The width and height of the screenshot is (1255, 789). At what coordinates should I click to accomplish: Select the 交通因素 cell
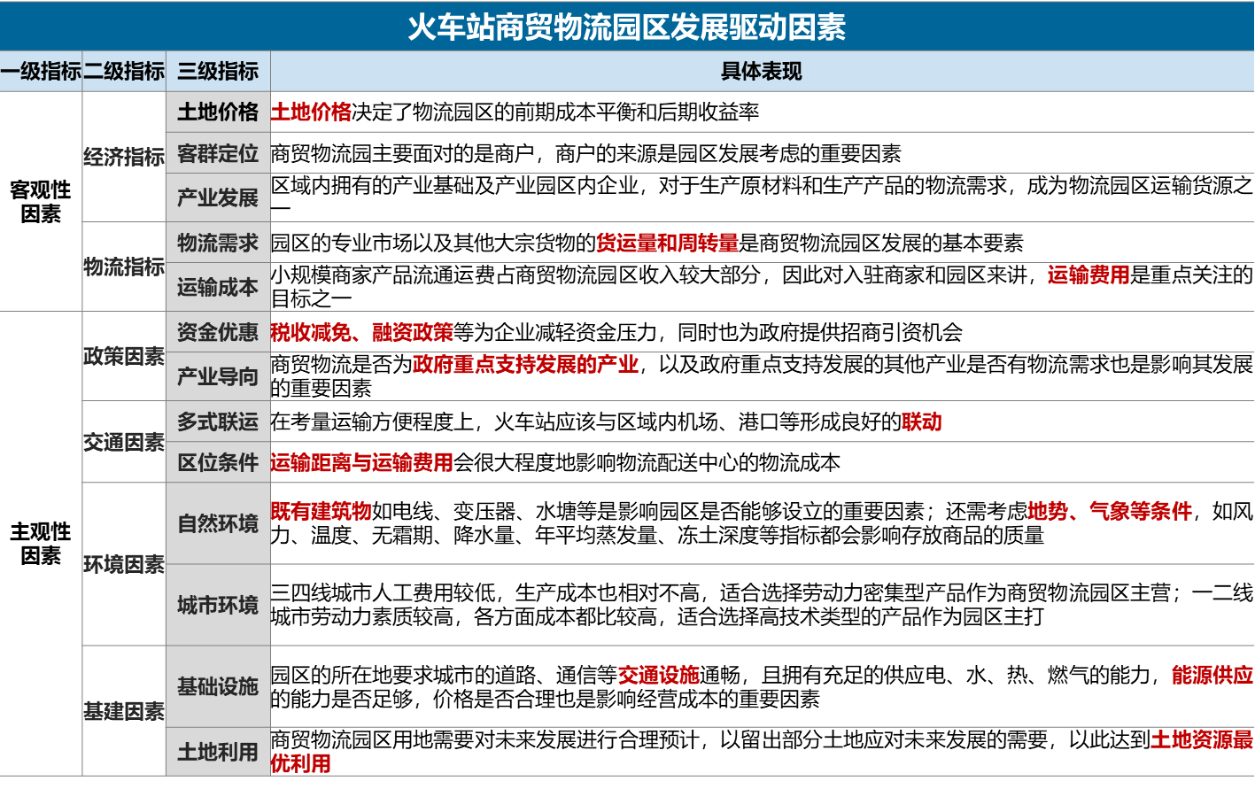point(124,442)
